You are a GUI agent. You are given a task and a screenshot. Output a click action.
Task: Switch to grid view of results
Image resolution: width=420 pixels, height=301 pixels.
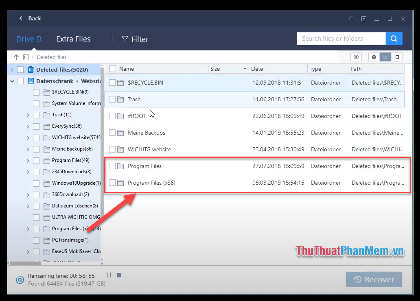click(374, 57)
